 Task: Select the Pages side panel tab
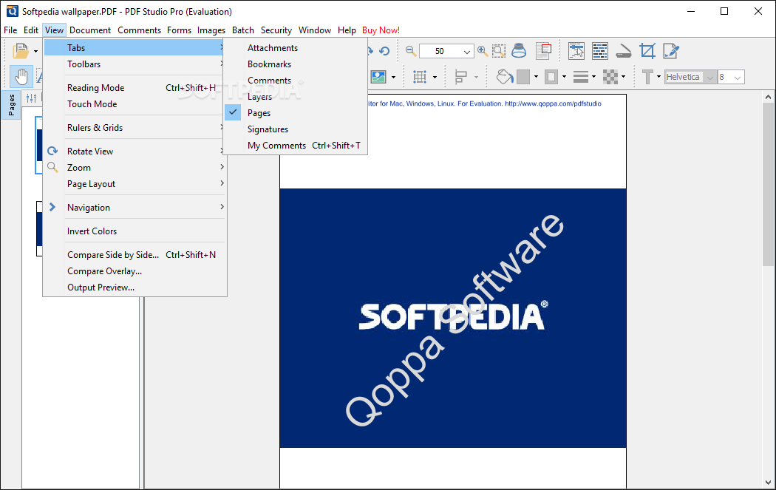(x=11, y=105)
